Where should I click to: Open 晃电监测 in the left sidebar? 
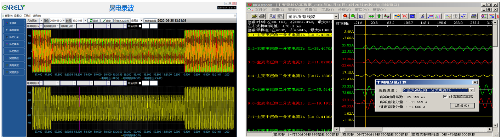(x=14, y=30)
